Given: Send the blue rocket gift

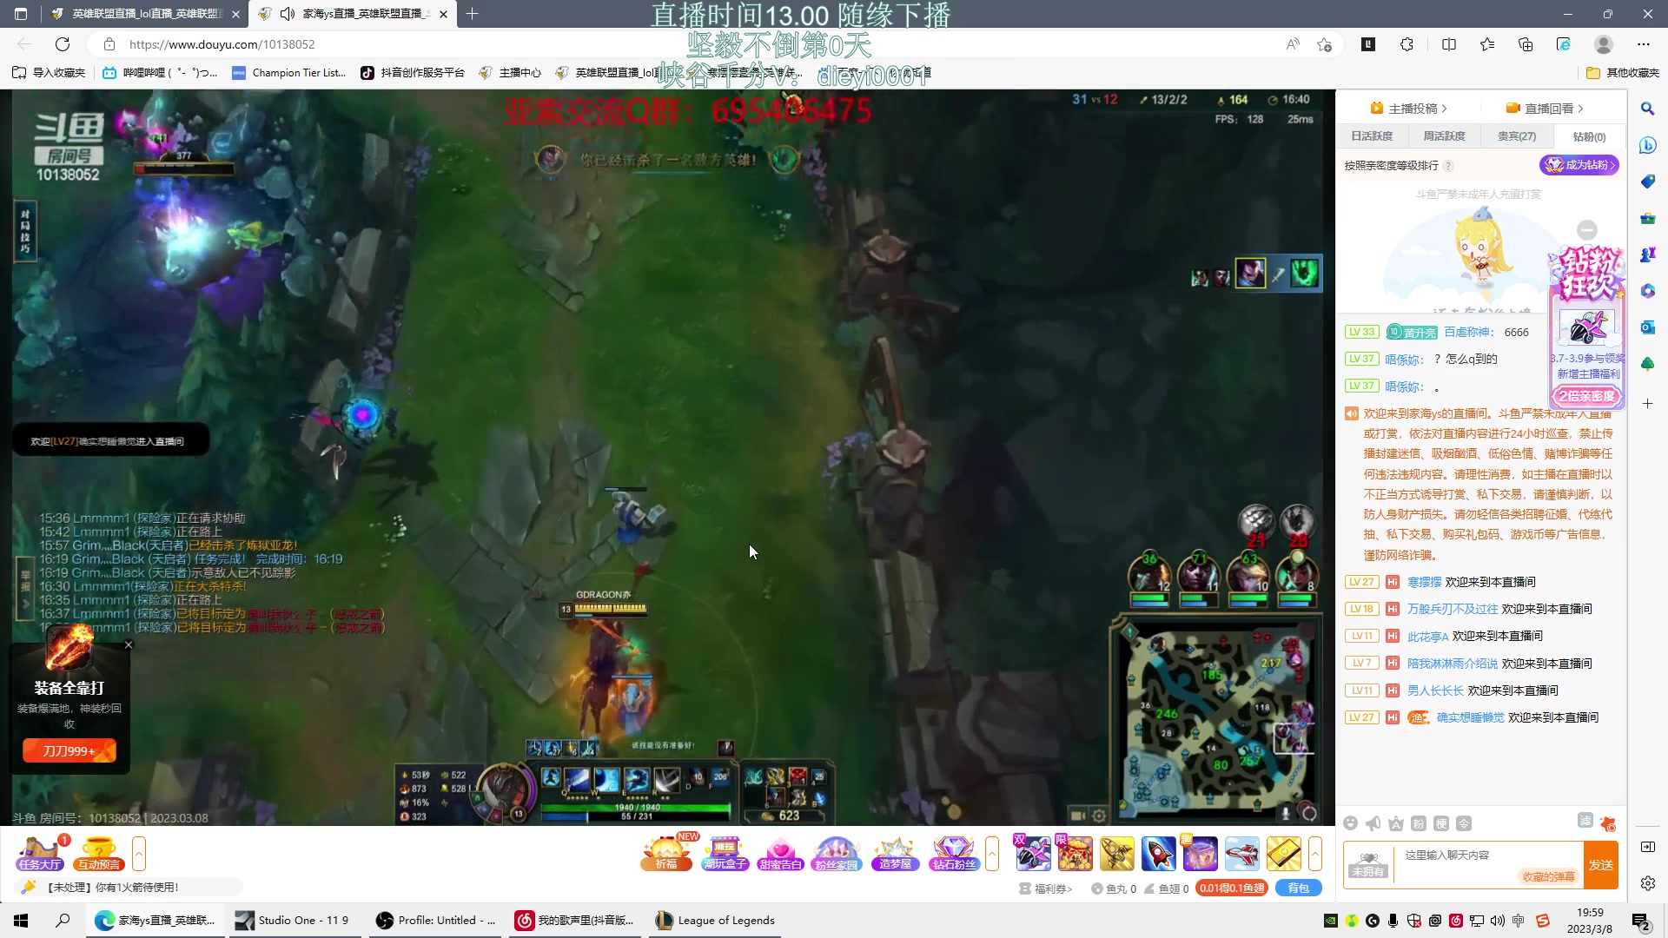Looking at the screenshot, I should point(1158,853).
